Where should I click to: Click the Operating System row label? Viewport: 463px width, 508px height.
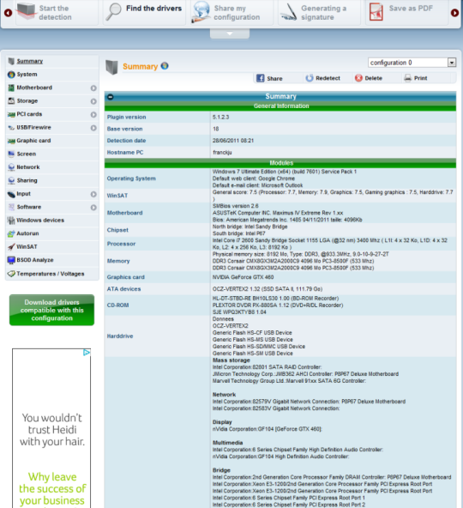point(131,178)
